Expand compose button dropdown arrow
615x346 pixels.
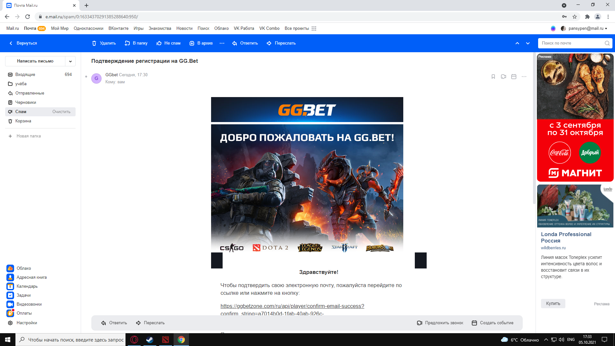click(70, 61)
